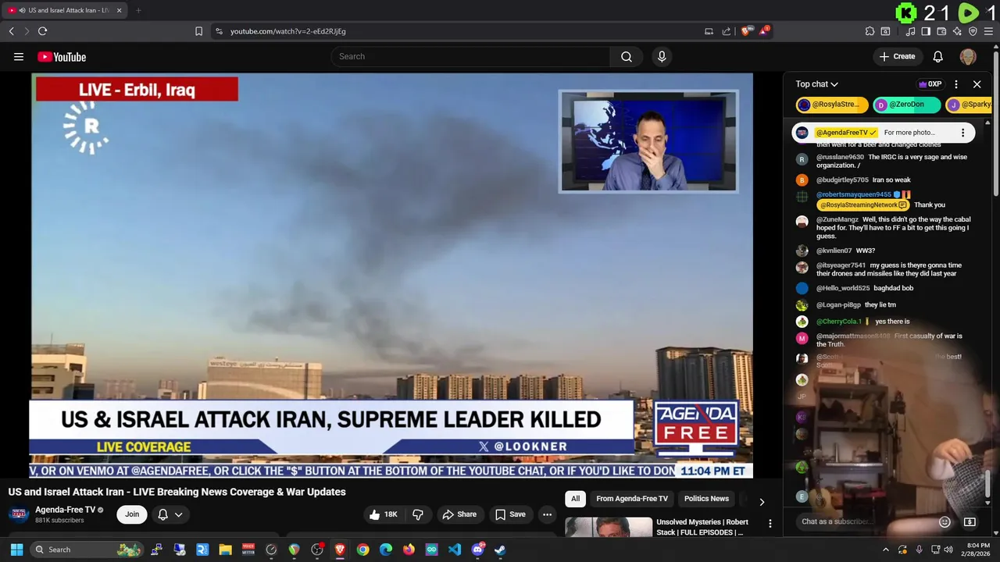Open pinned message three-dot options
The width and height of the screenshot is (1000, 562).
point(962,133)
